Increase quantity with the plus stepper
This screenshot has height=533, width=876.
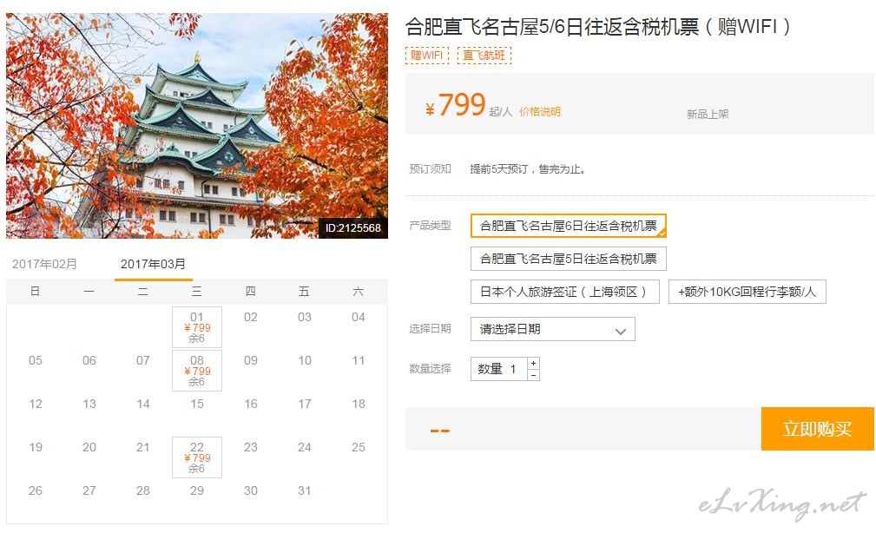[534, 363]
